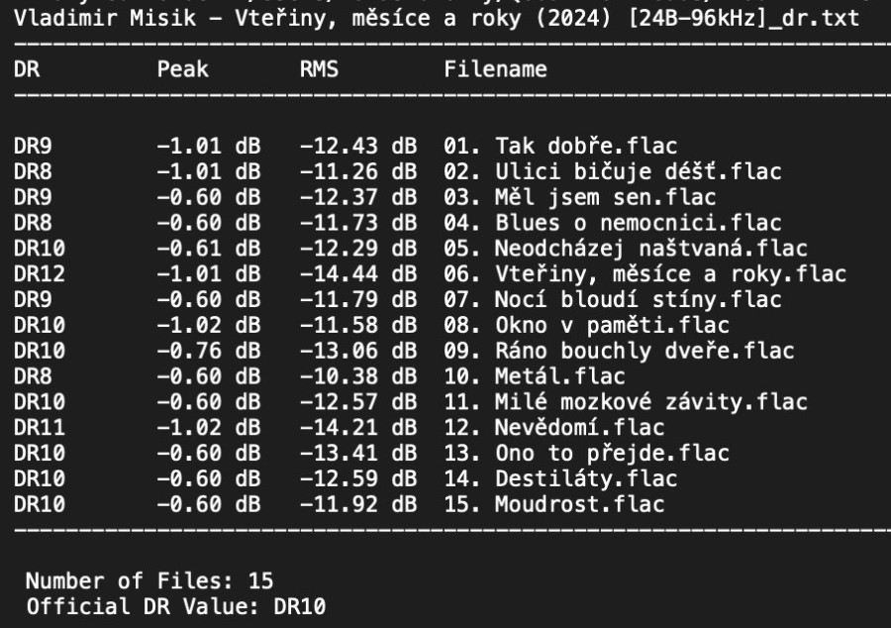Click the filename '01. Tak dobře.flac'
The width and height of the screenshot is (891, 628).
(559, 146)
